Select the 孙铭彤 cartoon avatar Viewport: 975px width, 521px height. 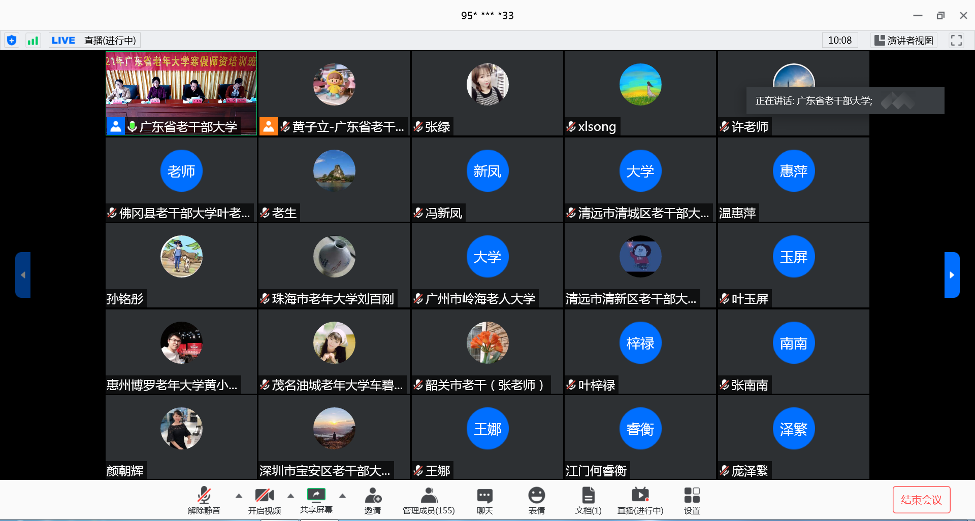(x=181, y=256)
